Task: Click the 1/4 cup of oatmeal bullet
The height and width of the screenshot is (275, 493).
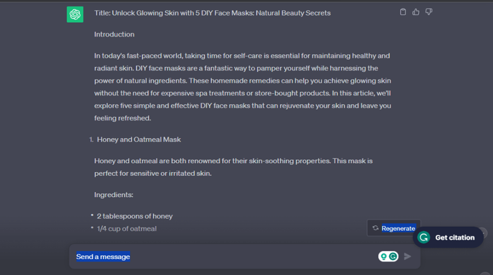Action: pos(127,228)
